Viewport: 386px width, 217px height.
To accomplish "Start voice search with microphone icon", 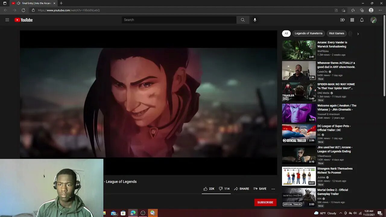I will [255, 20].
